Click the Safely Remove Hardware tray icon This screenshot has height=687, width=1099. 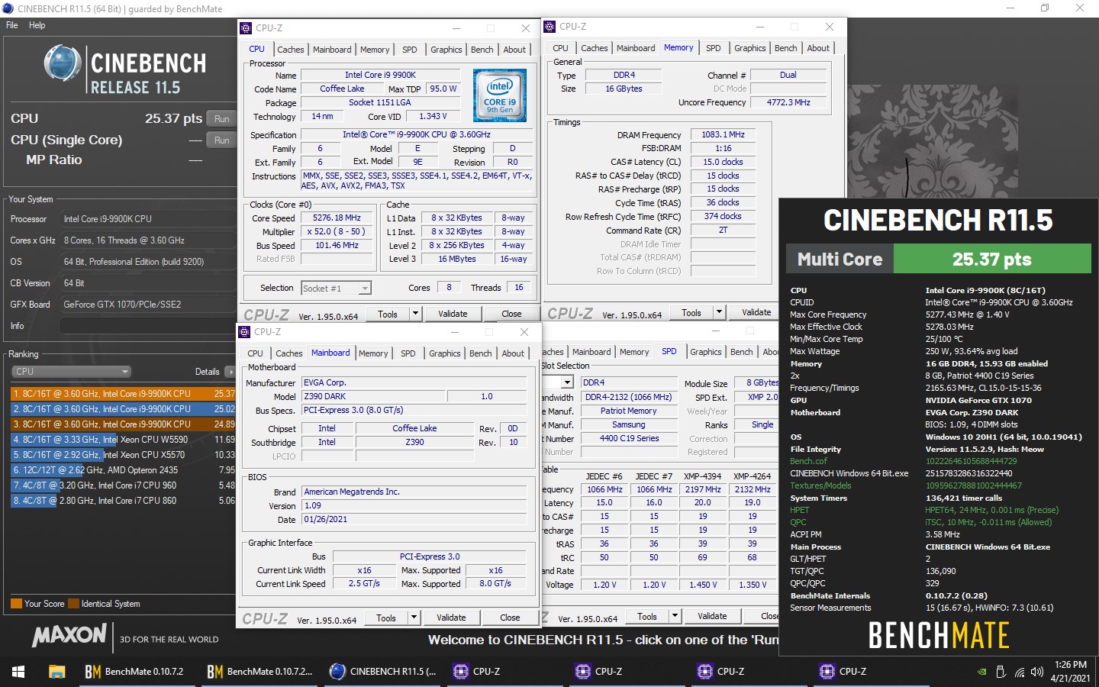point(1001,672)
